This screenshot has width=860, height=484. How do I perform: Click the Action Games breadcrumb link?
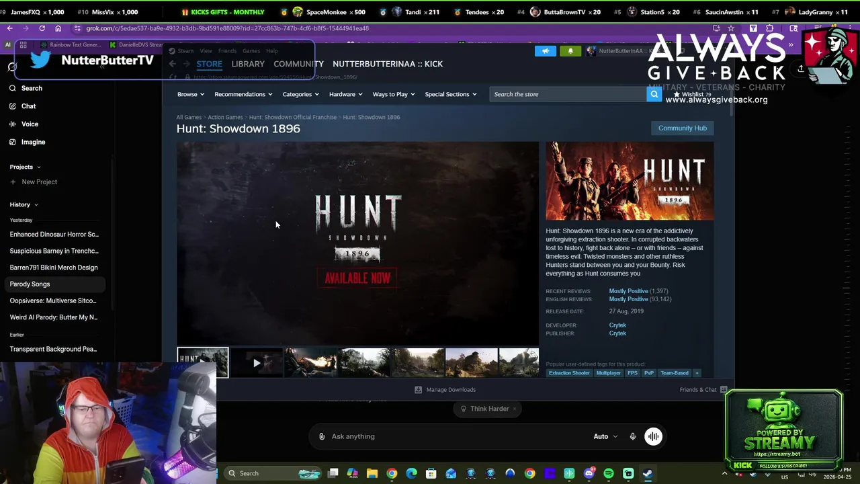point(225,117)
